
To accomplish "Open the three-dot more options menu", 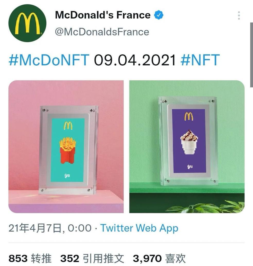I will tap(239, 16).
